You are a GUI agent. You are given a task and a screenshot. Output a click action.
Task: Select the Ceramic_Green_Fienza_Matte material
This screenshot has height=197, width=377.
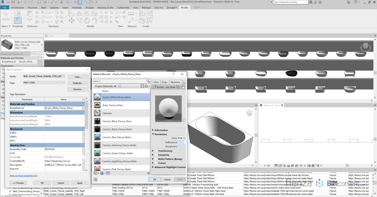(x=122, y=153)
